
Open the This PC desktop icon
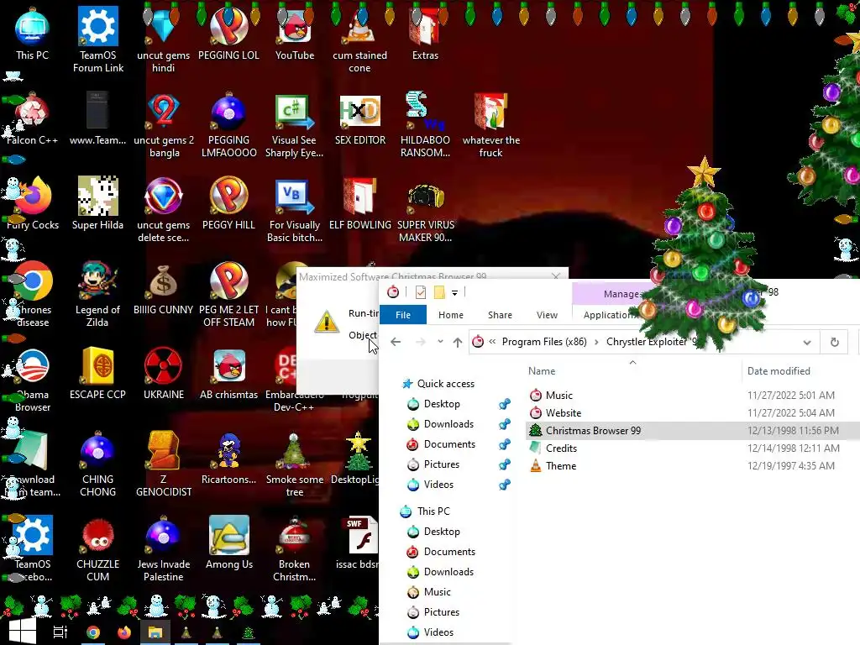tap(32, 34)
